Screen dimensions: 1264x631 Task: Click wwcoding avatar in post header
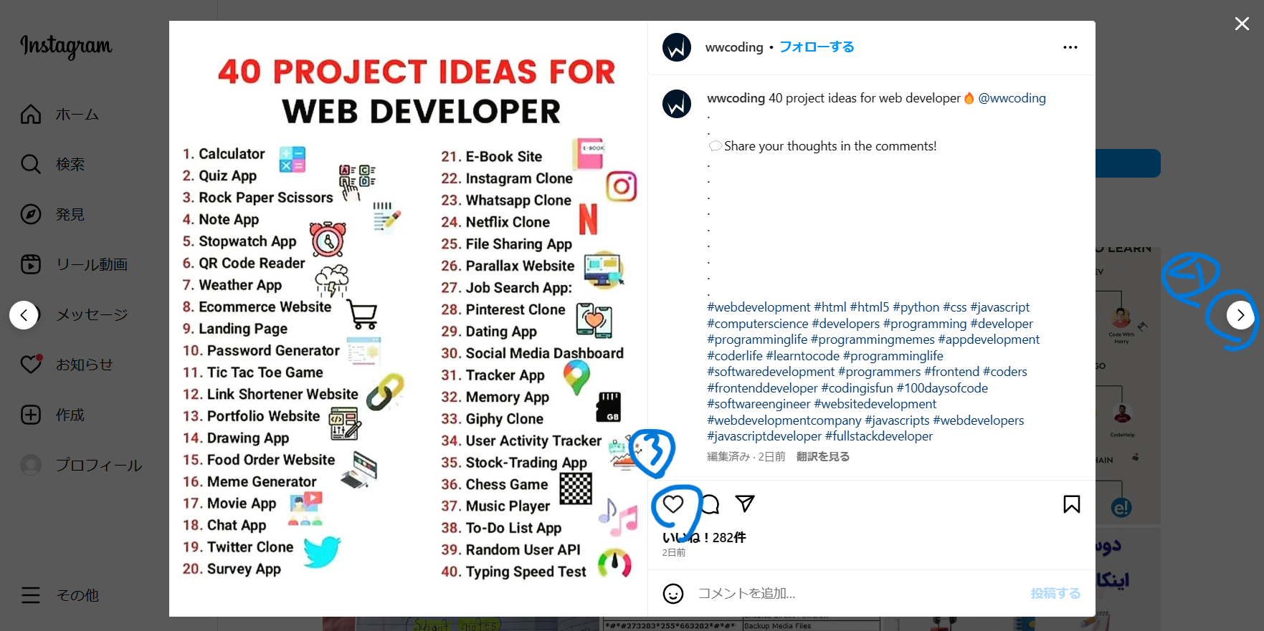pos(677,47)
